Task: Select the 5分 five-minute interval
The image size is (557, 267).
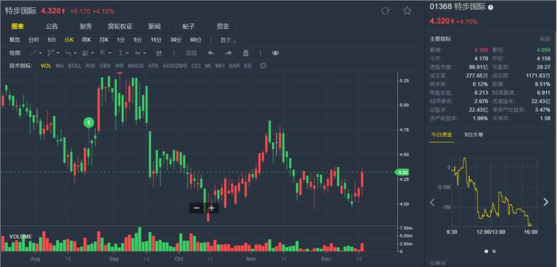Action: tap(138, 40)
